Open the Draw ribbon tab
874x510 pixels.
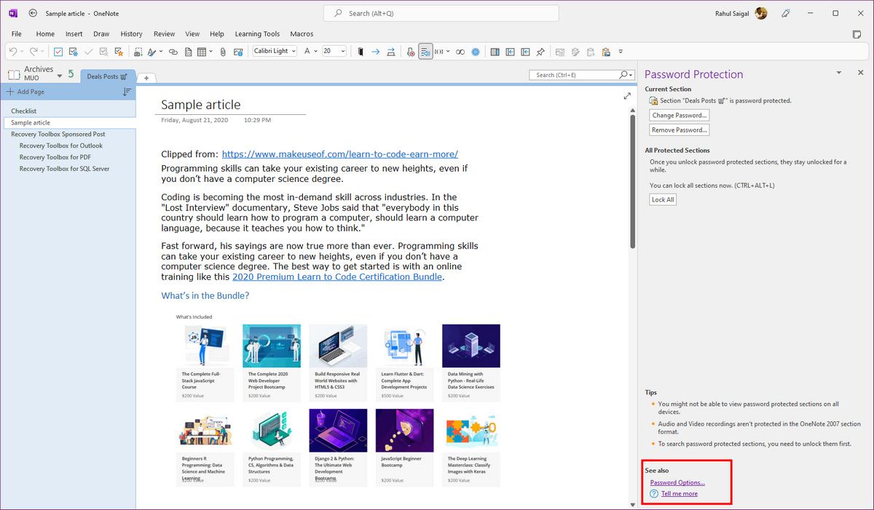101,33
